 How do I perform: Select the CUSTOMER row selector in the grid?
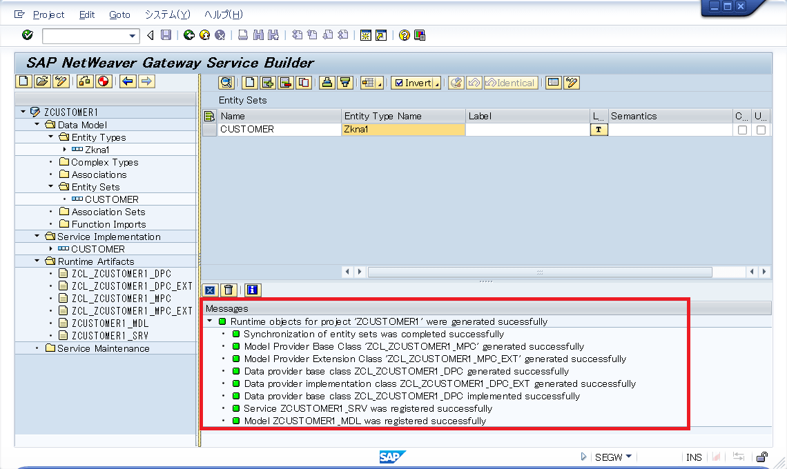tap(209, 130)
